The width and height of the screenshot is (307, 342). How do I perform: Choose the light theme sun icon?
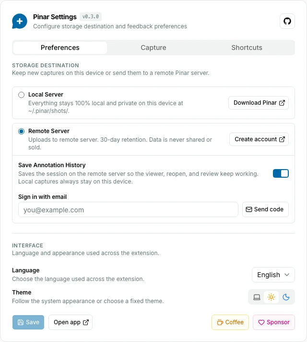click(x=271, y=297)
